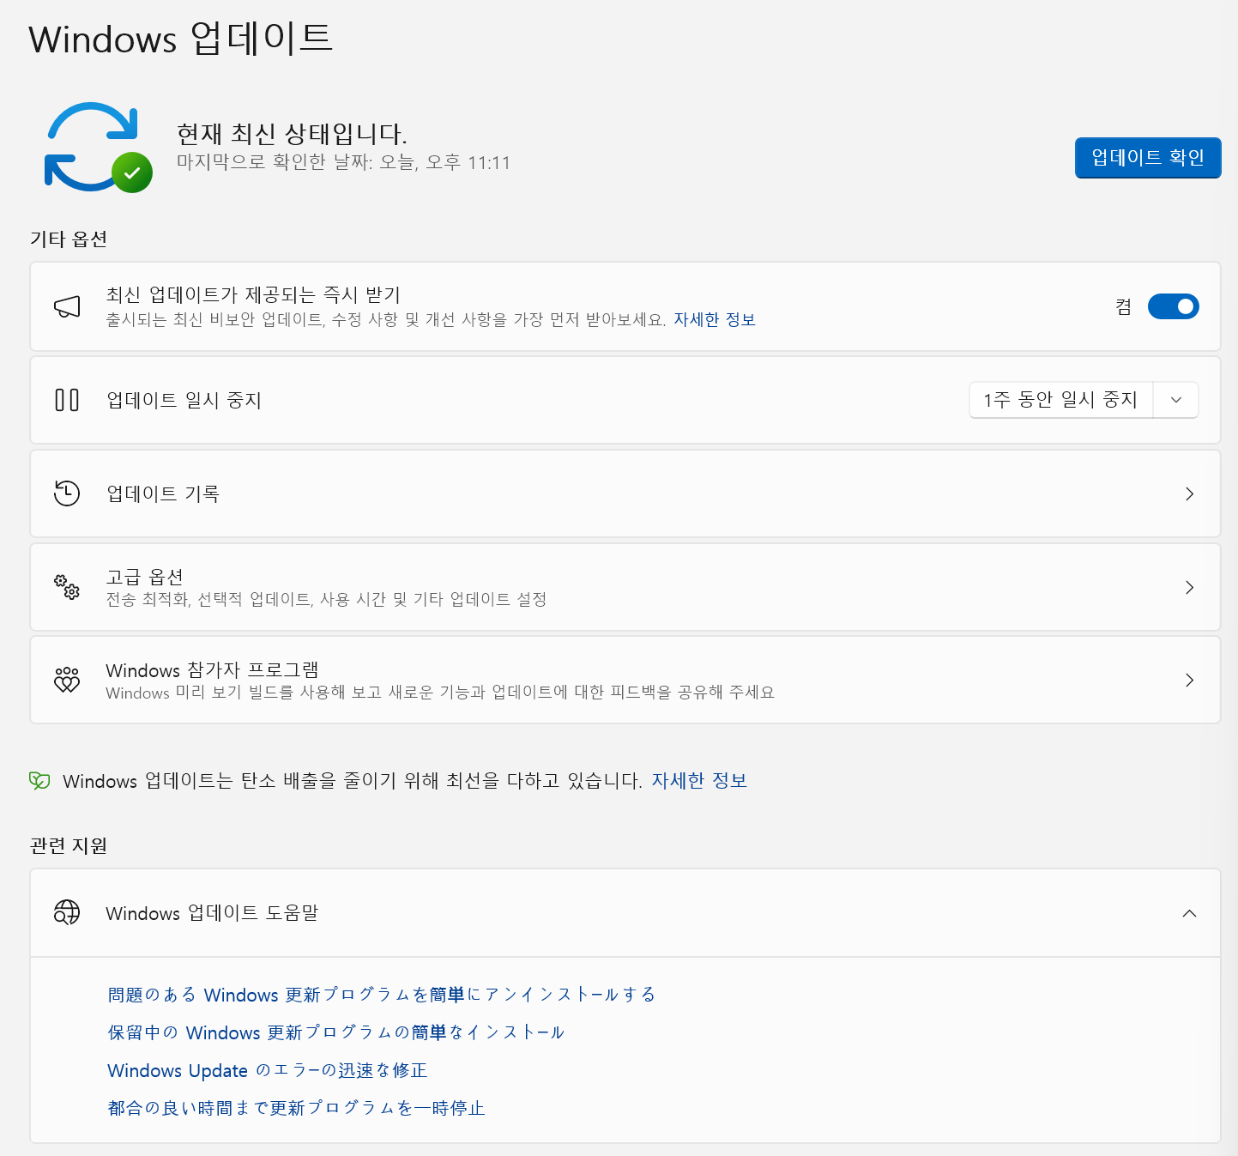Toggle 최신 업데이트가 제공되는 즉시 받기 switch
The height and width of the screenshot is (1156, 1238).
point(1173,306)
